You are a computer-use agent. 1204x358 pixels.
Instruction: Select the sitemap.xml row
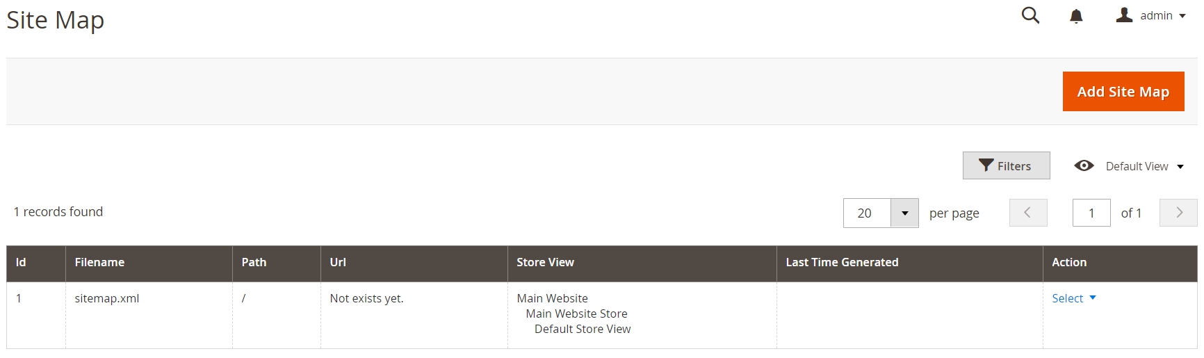click(x=601, y=315)
